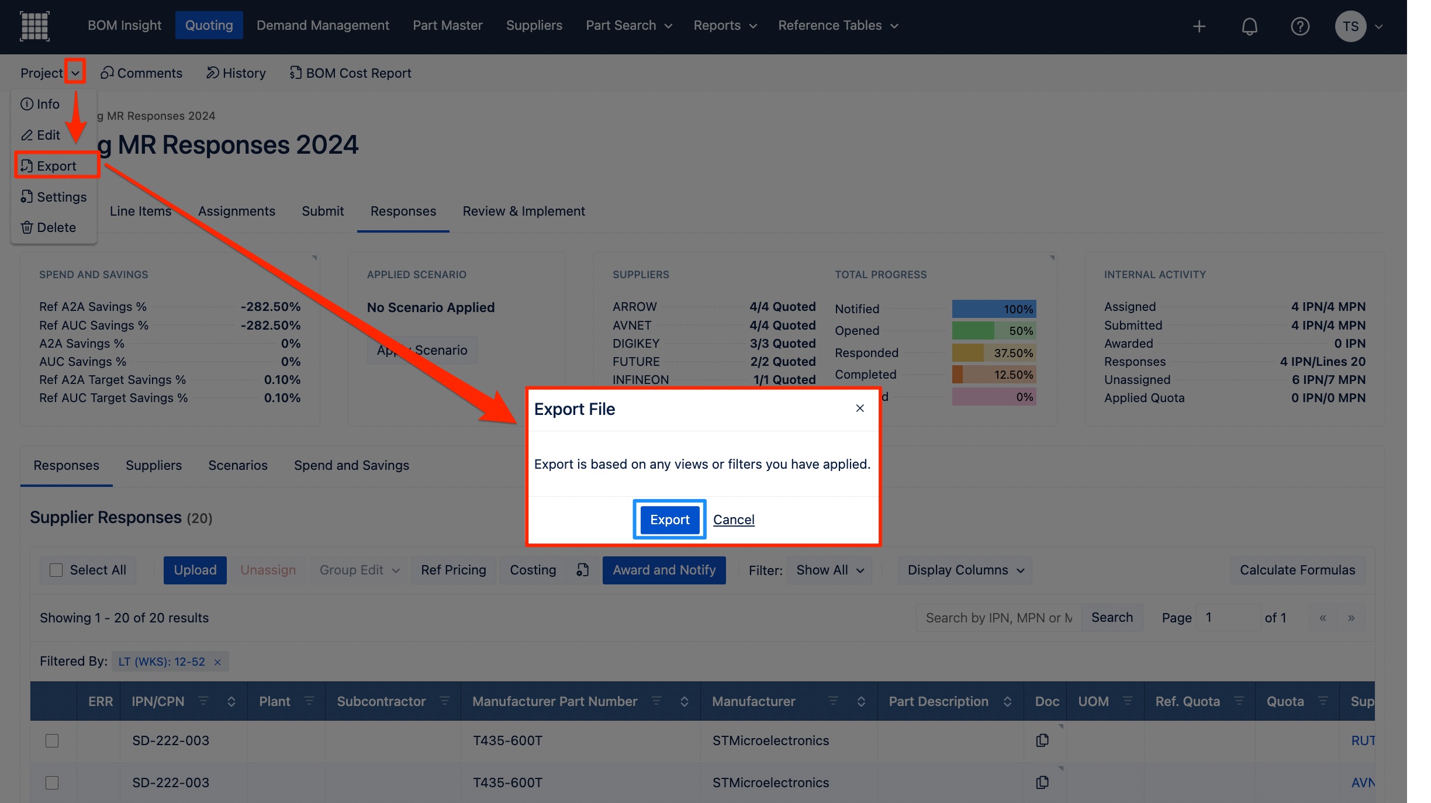Switch to the Review & Implement tab
The height and width of the screenshot is (803, 1431).
tap(524, 211)
